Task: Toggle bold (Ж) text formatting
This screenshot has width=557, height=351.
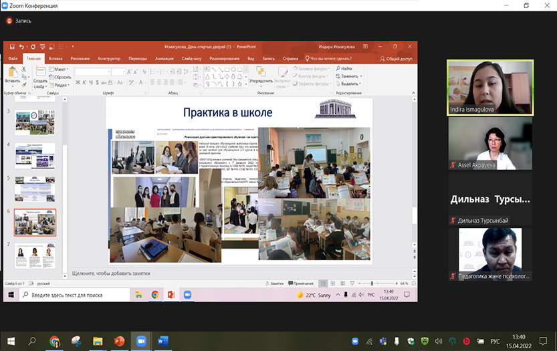Action: tap(78, 82)
